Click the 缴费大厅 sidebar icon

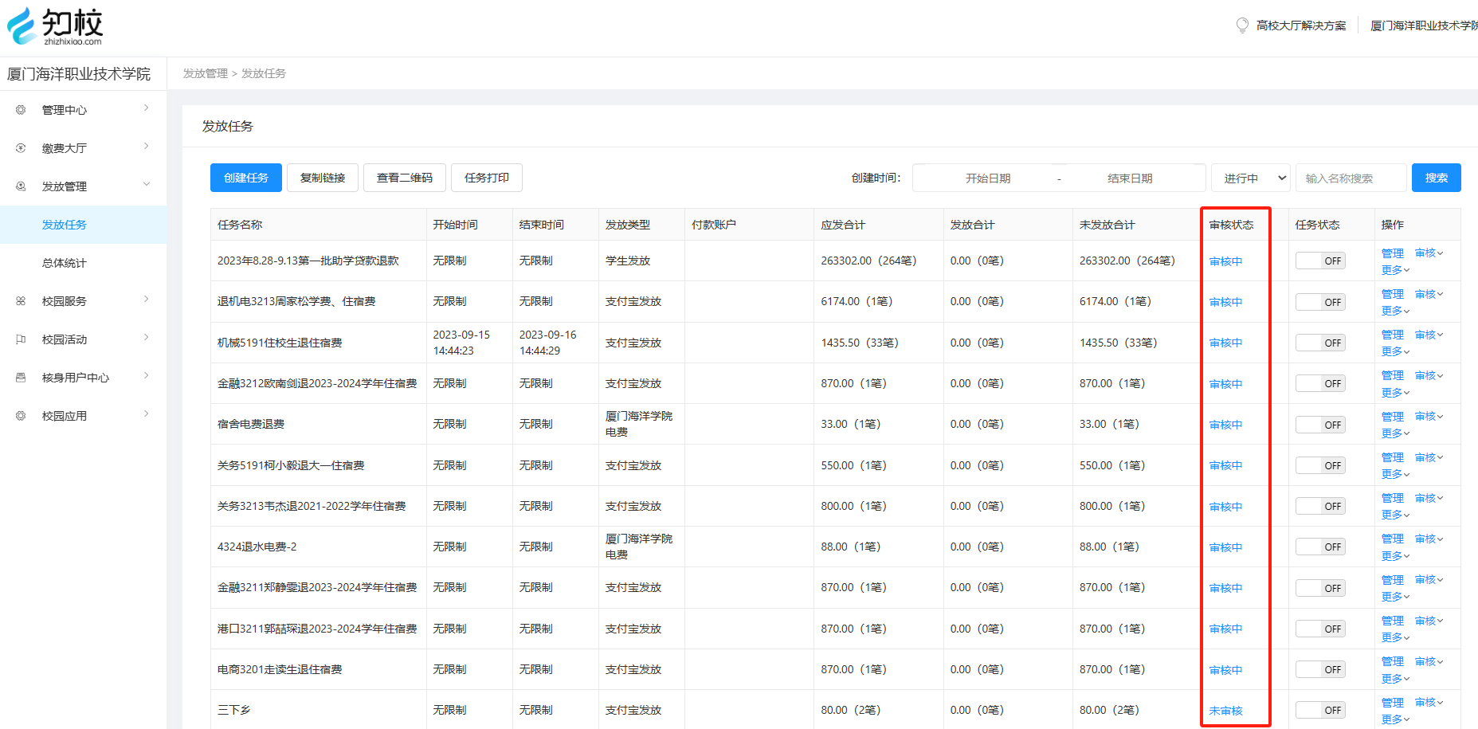click(x=21, y=148)
